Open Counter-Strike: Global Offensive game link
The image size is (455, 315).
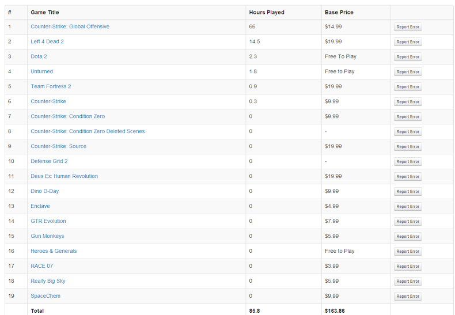click(70, 26)
